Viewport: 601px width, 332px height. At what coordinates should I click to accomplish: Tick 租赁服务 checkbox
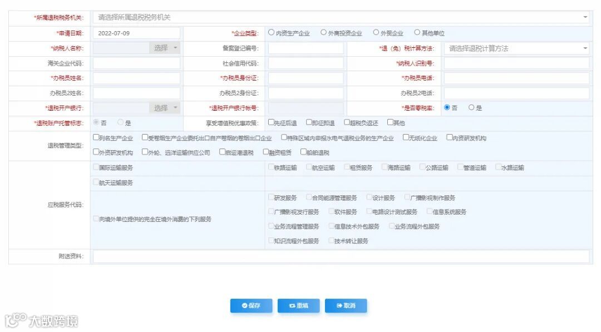[347, 167]
